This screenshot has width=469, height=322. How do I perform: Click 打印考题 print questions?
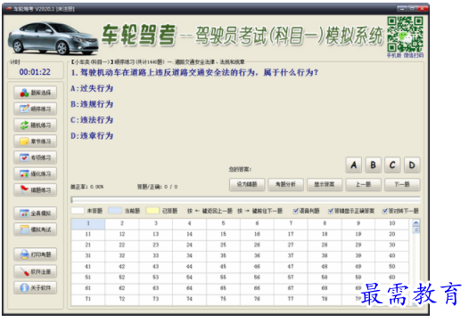point(36,254)
